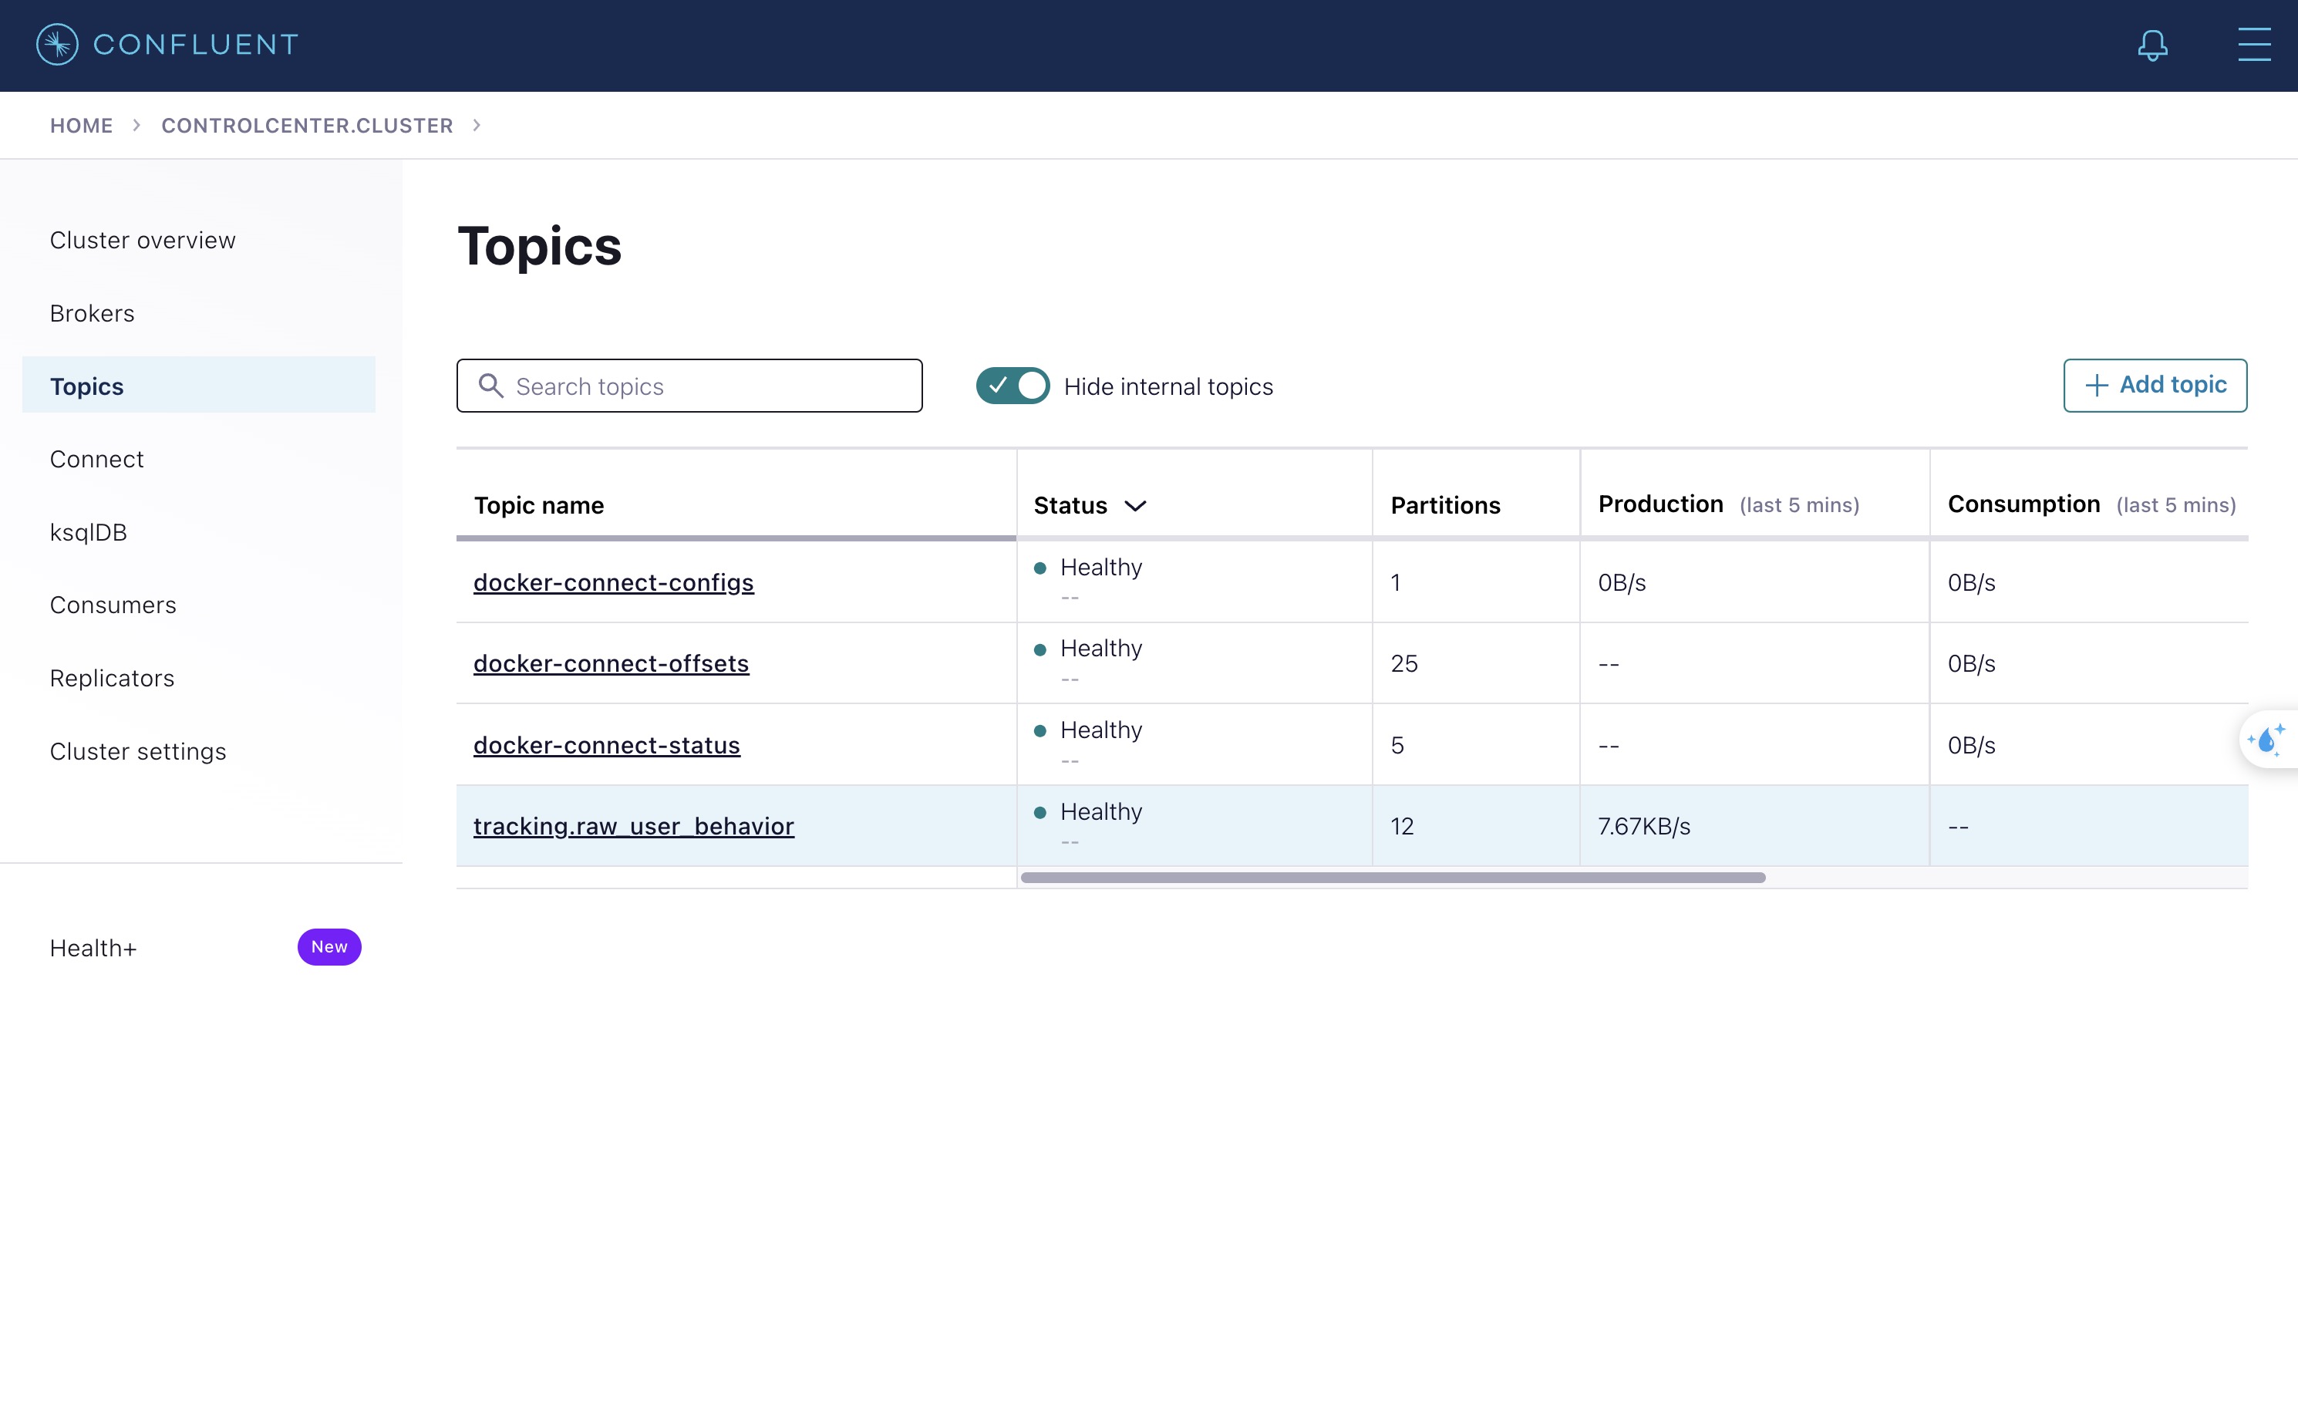Click partitions value 25
This screenshot has height=1416, width=2298.
(x=1403, y=663)
